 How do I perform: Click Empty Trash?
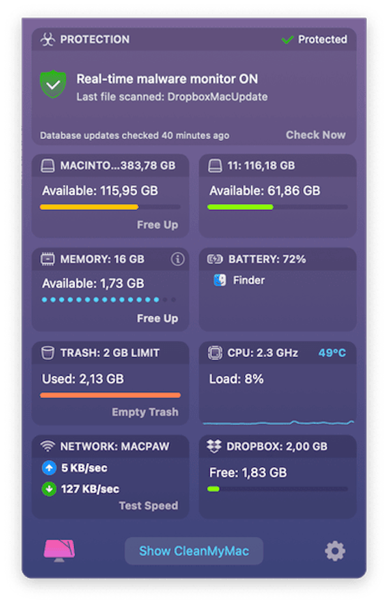(145, 412)
